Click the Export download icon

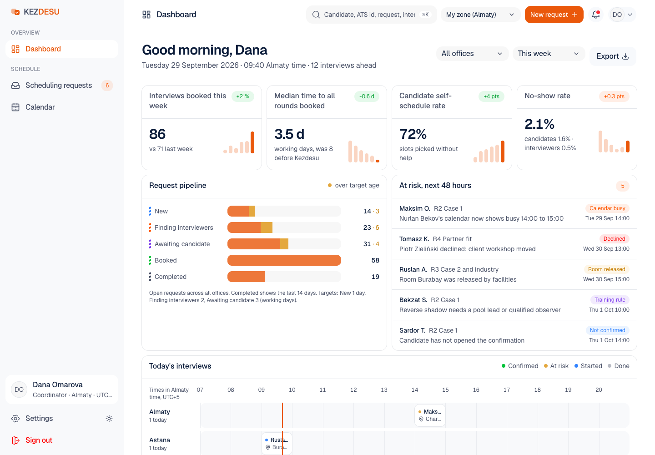coord(625,56)
